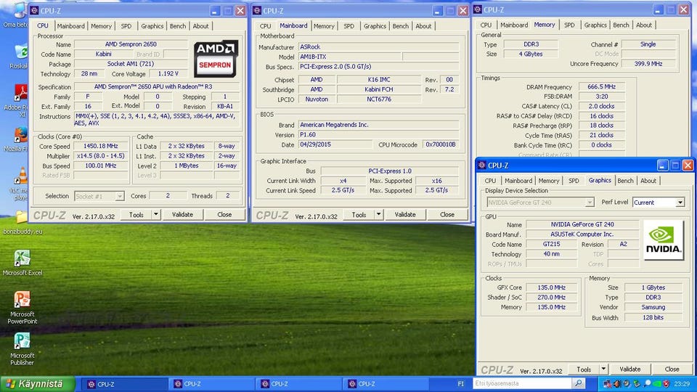Click the desktop search magnifier icon in taskbar
Image resolution: width=697 pixels, height=392 pixels.
pyautogui.click(x=578, y=383)
